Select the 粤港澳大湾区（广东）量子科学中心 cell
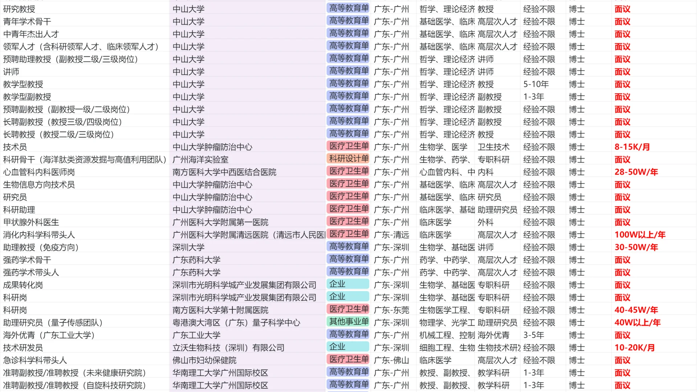 (236, 323)
